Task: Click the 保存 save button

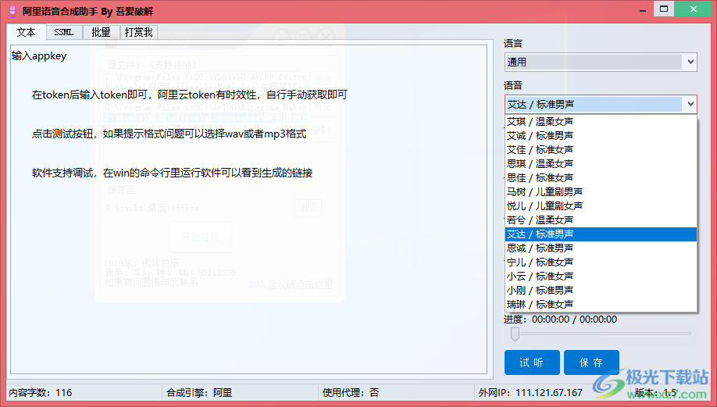Action: click(591, 362)
